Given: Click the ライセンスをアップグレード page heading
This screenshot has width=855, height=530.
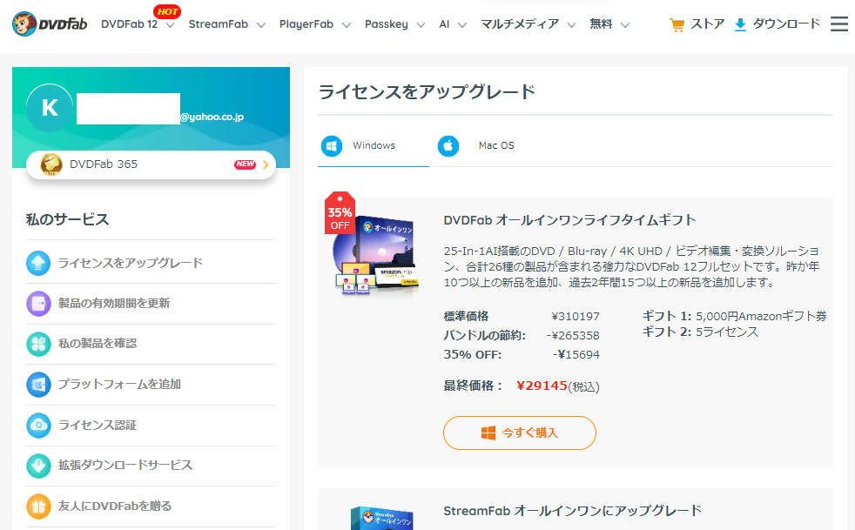Looking at the screenshot, I should [427, 91].
